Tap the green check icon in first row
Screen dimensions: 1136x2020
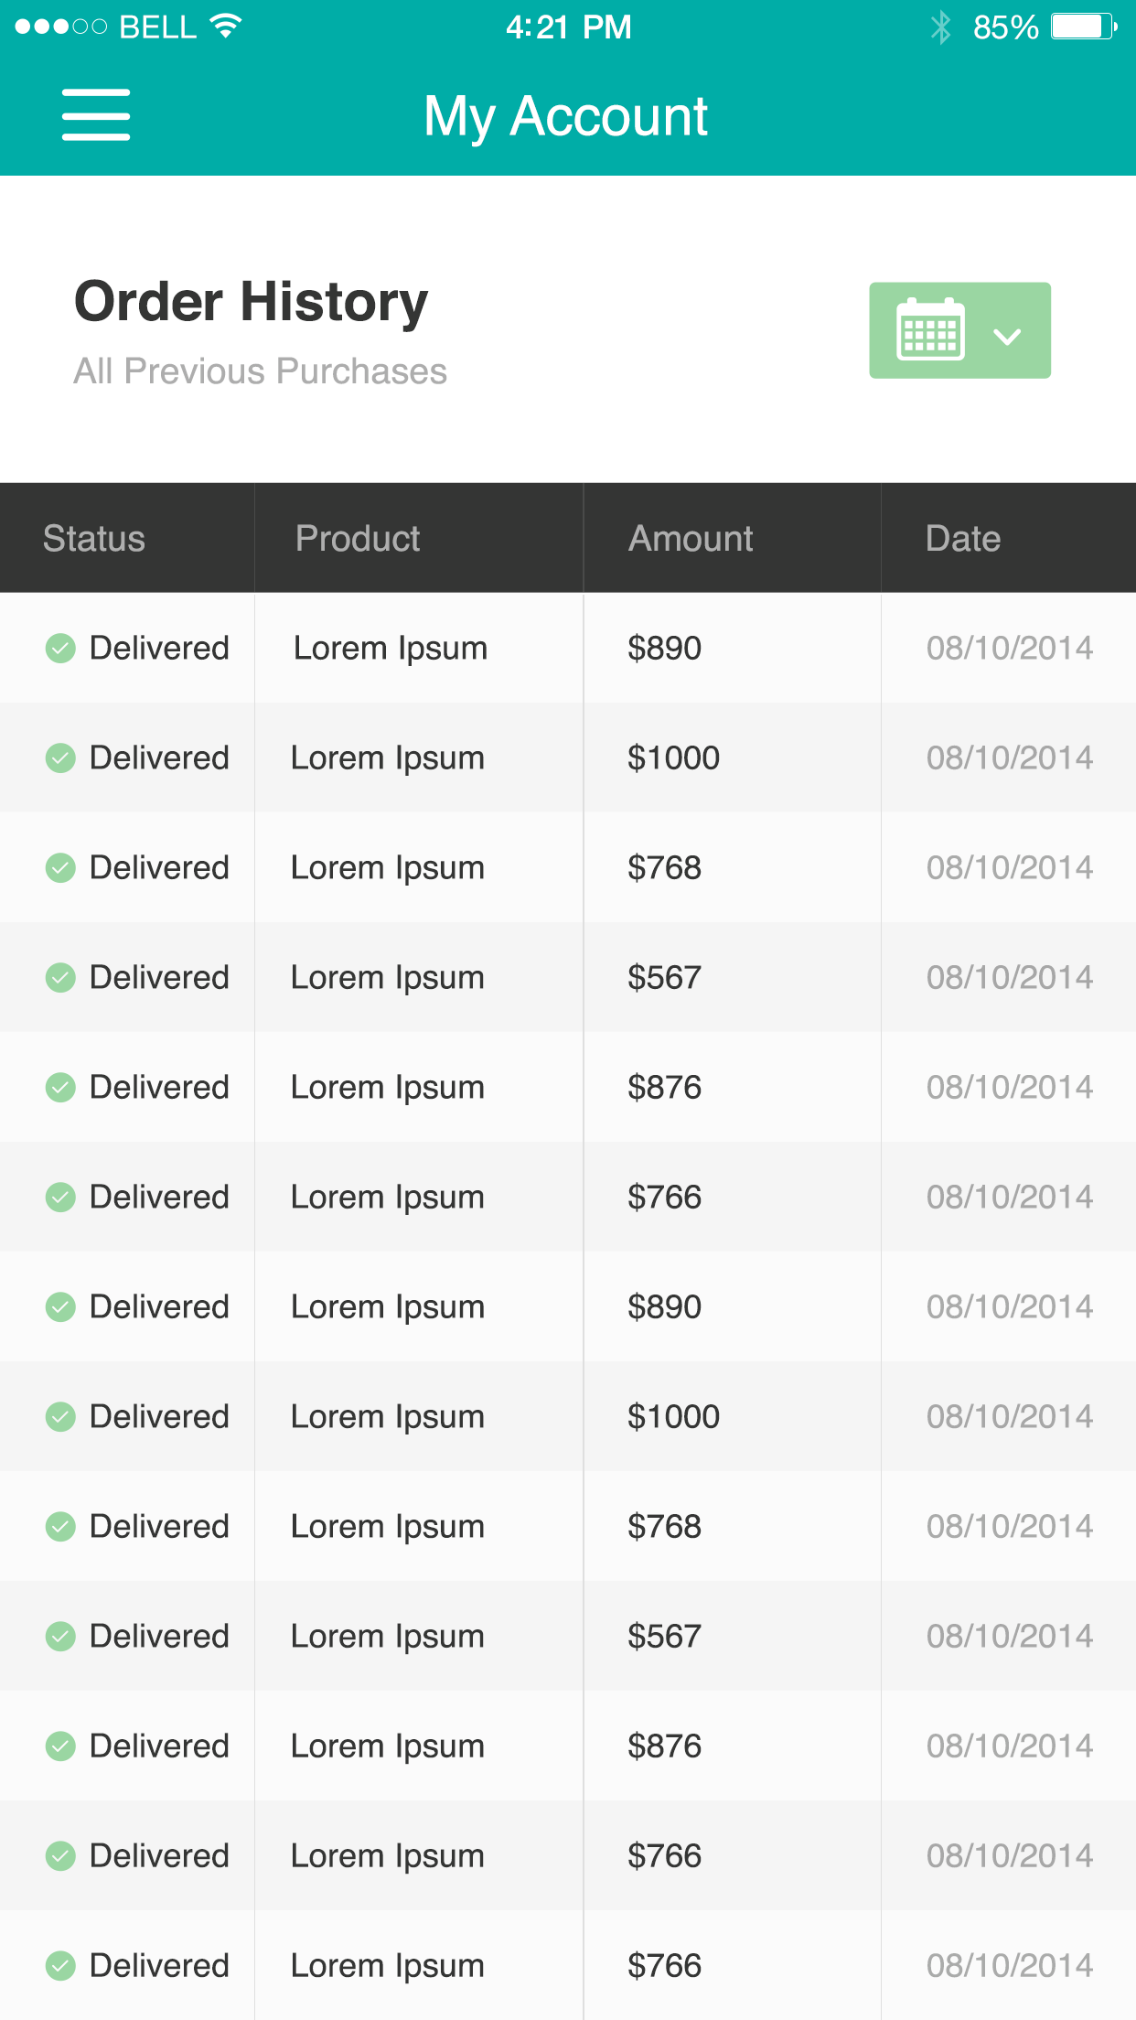60,649
